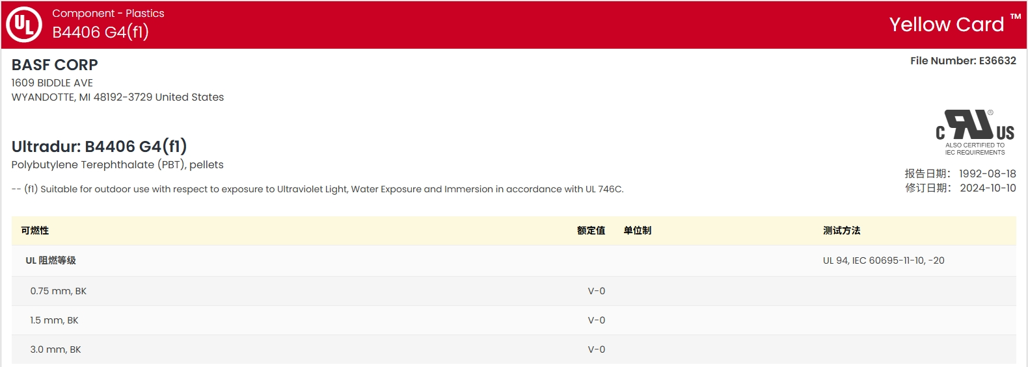Click the (f1) outdoor use footnote
1028x367 pixels.
pyautogui.click(x=318, y=189)
